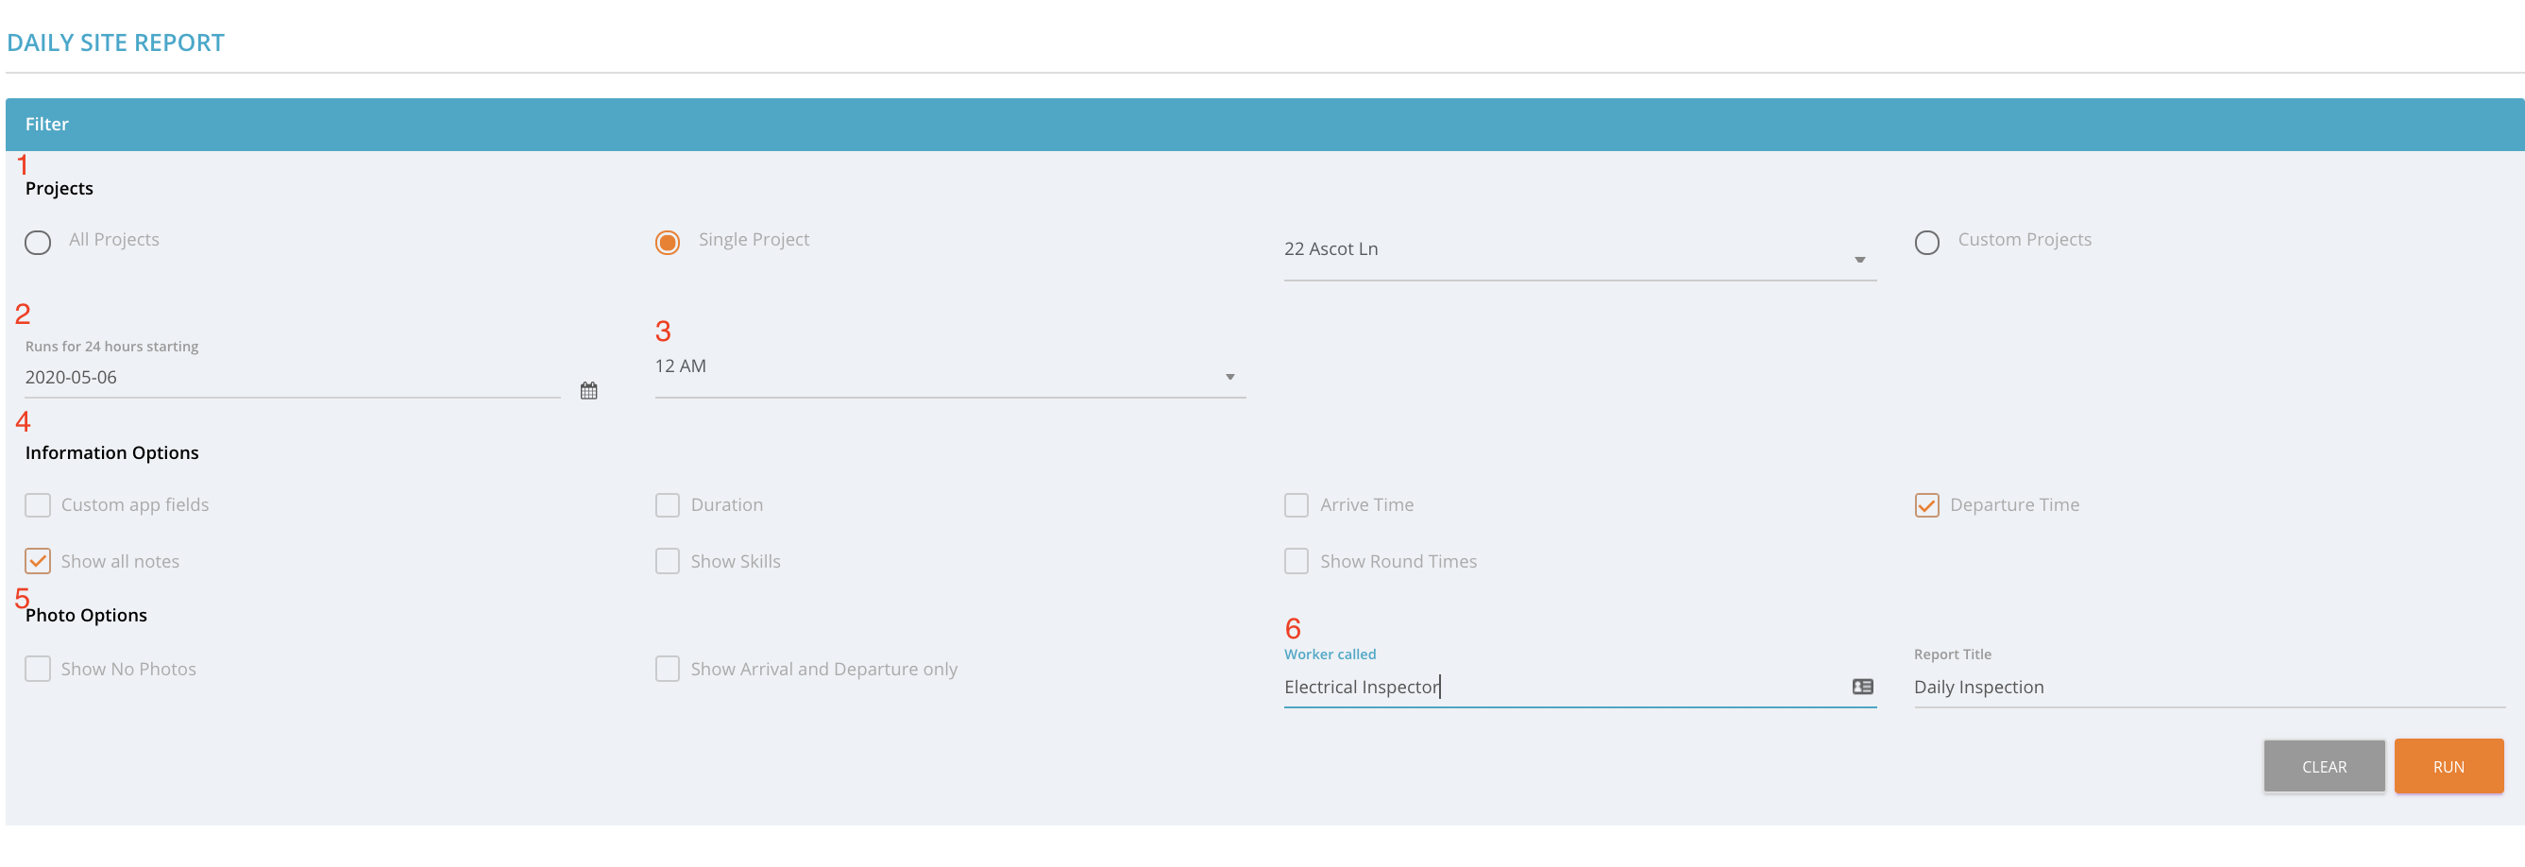Click the Report Title input field
This screenshot has height=867, width=2525.
(x=2208, y=688)
